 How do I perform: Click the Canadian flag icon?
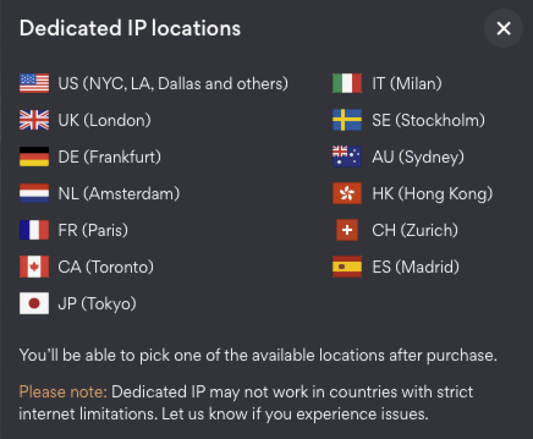pyautogui.click(x=34, y=267)
